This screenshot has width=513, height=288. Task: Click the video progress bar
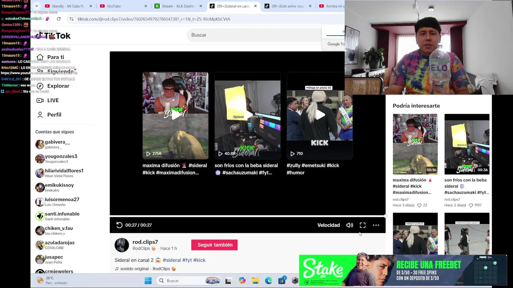(x=248, y=216)
